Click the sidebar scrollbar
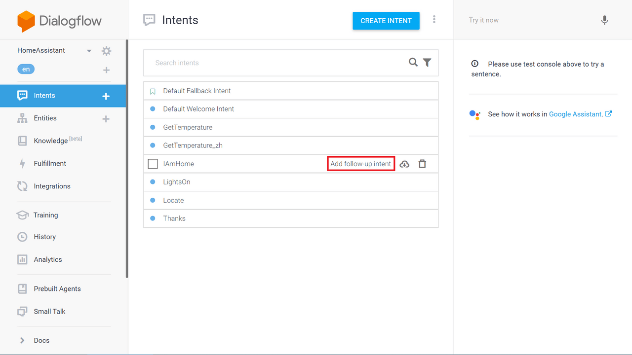Image resolution: width=632 pixels, height=355 pixels. pyautogui.click(x=127, y=159)
